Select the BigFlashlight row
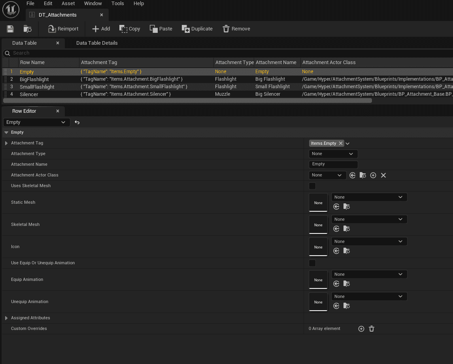Image resolution: width=453 pixels, height=364 pixels. coord(227,79)
